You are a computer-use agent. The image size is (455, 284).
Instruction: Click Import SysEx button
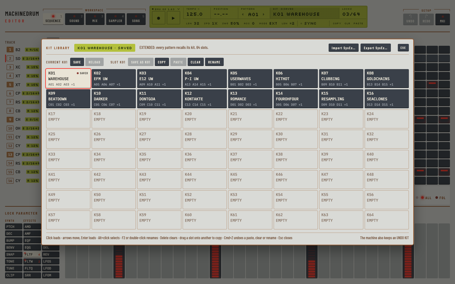tap(343, 48)
